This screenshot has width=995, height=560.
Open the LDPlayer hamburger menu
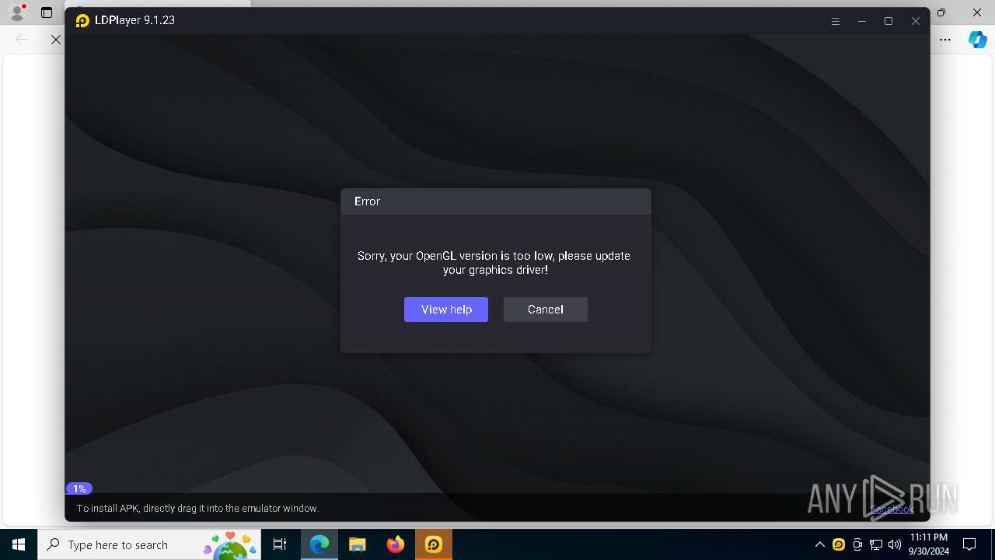pyautogui.click(x=836, y=22)
